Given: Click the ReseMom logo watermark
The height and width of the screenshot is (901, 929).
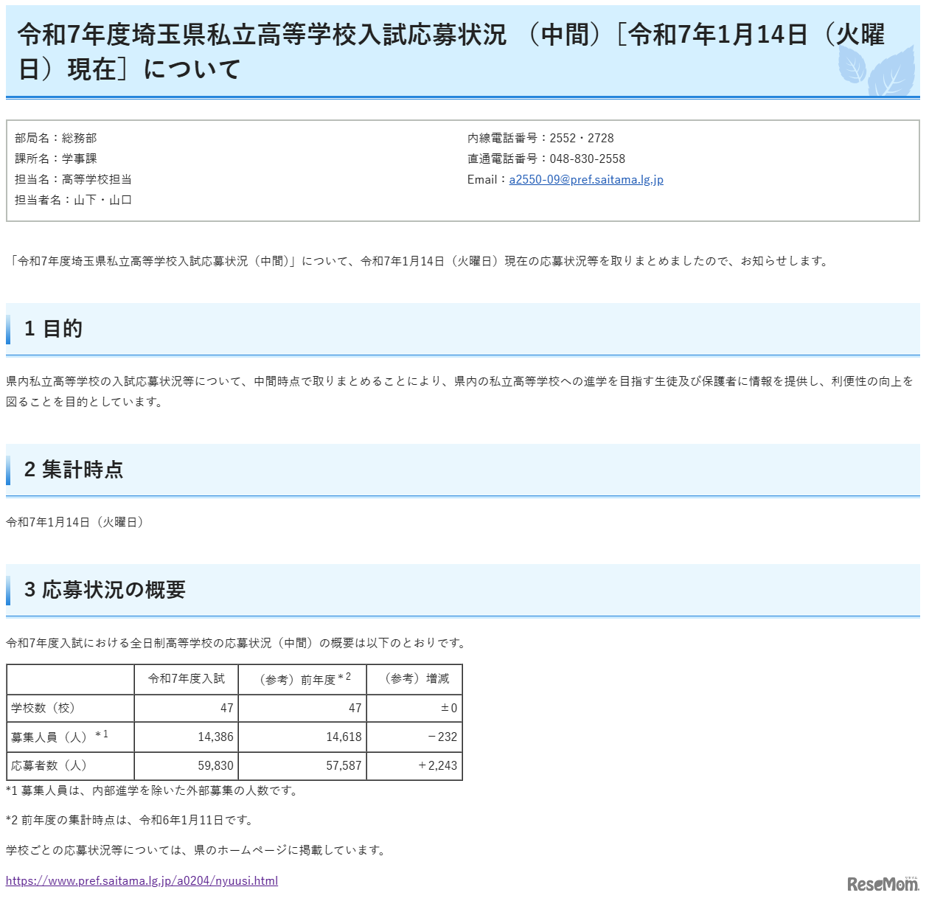Looking at the screenshot, I should point(882,883).
